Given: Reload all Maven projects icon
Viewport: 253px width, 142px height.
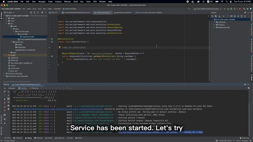Looking at the screenshot, I should [212, 16].
